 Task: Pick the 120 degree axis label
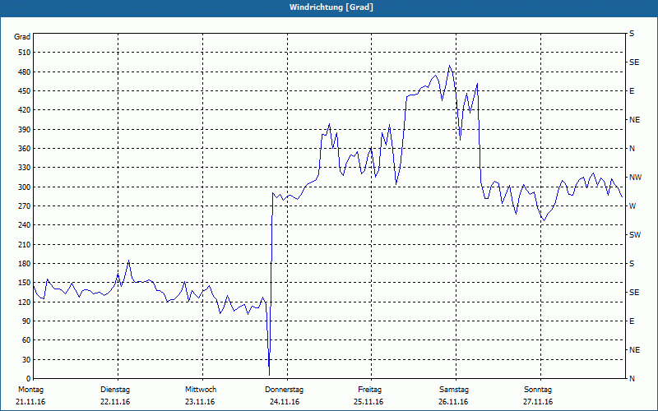point(25,302)
